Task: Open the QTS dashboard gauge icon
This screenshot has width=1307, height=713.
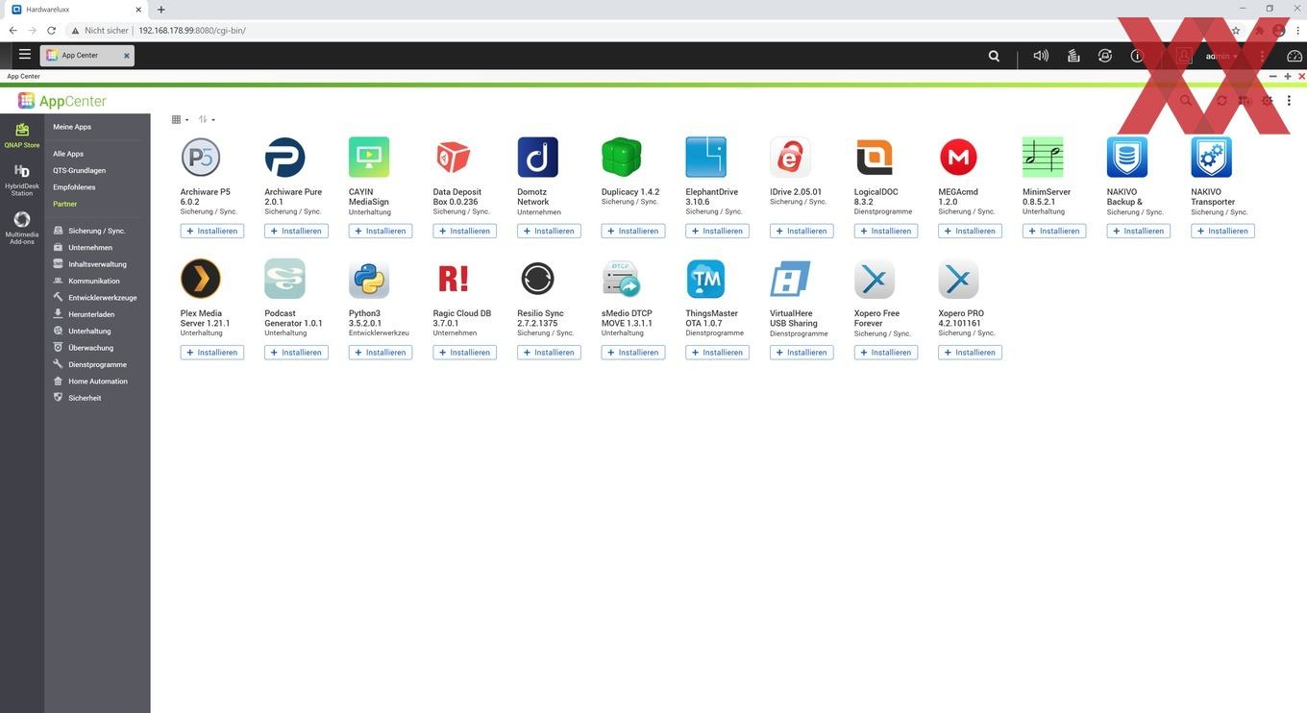Action: 1295,56
